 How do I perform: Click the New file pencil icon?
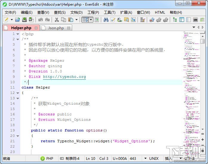[6, 20]
